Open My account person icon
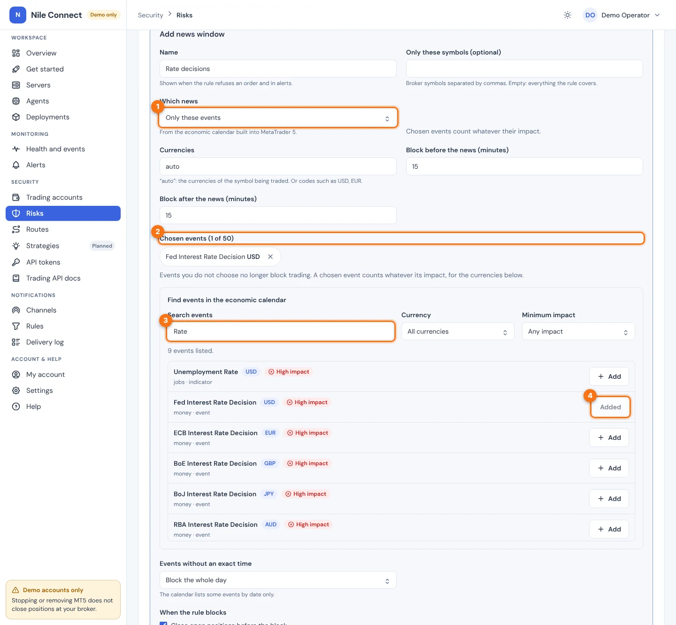Viewport: 676px width, 625px height. point(16,375)
